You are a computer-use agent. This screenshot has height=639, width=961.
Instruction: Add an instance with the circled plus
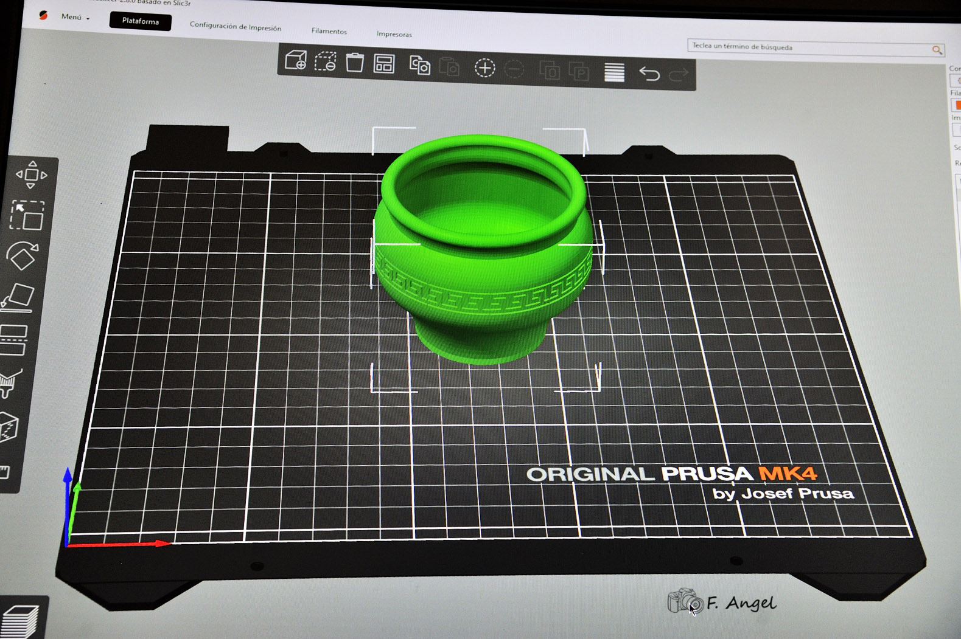point(485,67)
